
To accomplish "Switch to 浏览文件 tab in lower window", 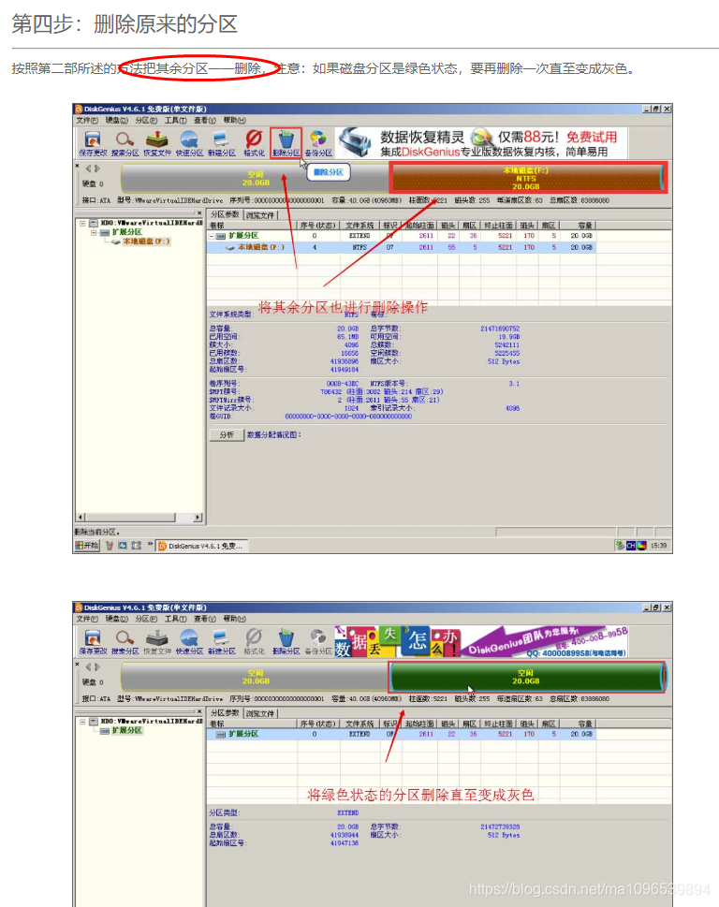I will coord(260,714).
